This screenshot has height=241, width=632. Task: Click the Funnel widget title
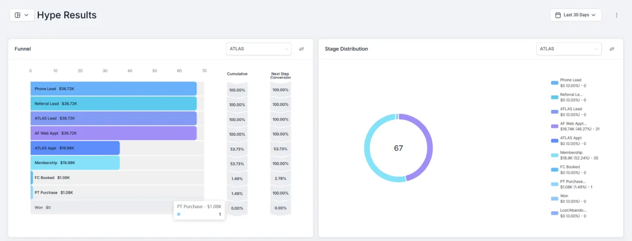pos(23,49)
